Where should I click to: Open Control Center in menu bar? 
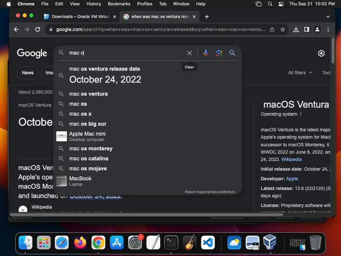tap(281, 4)
